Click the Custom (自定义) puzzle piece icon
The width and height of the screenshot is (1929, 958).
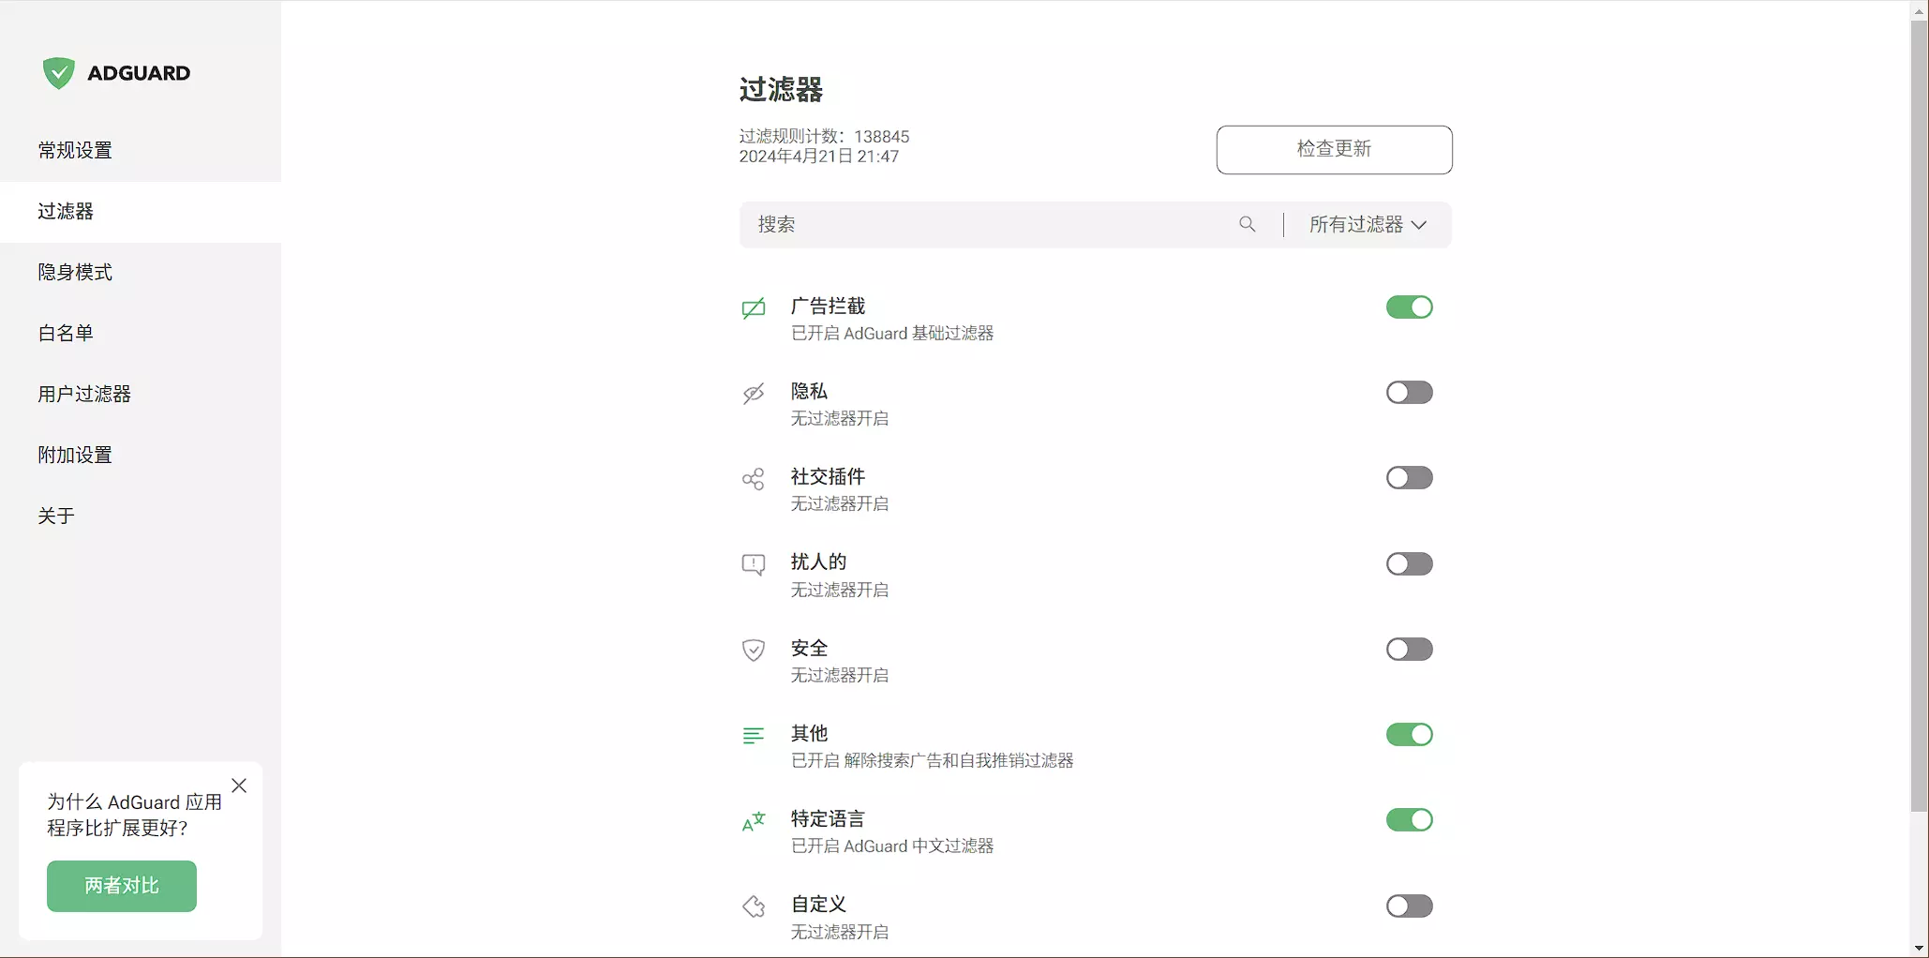(x=754, y=906)
